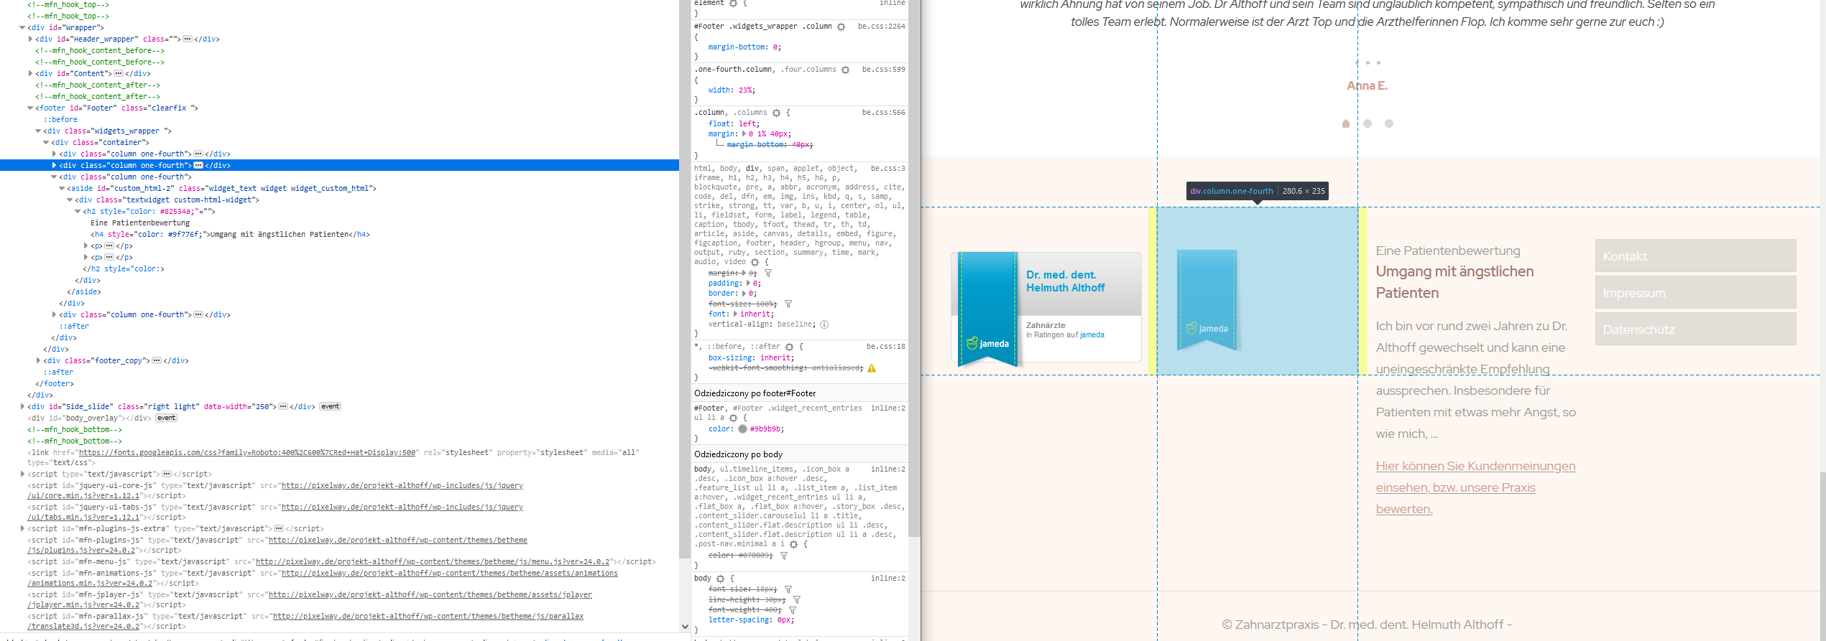Viewport: 1826px width, 641px height.
Task: Expand the Header_wrapper div node
Action: point(30,39)
